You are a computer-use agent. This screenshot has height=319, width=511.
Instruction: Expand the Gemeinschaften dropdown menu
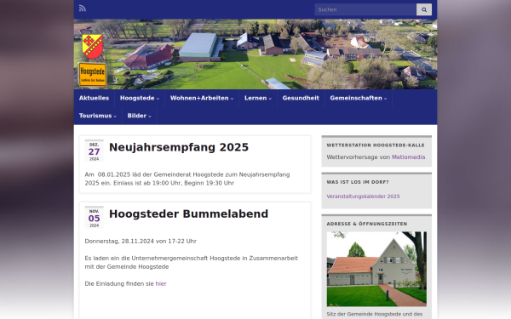359,98
